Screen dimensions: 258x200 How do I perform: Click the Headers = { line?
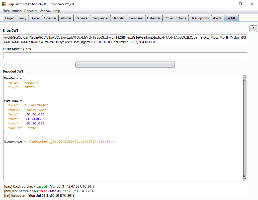pyautogui.click(x=15, y=78)
